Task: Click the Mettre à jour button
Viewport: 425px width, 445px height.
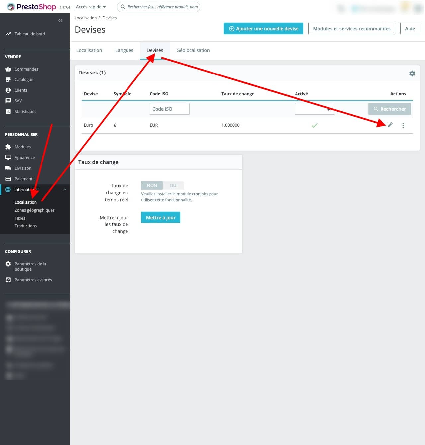Action: 160,217
